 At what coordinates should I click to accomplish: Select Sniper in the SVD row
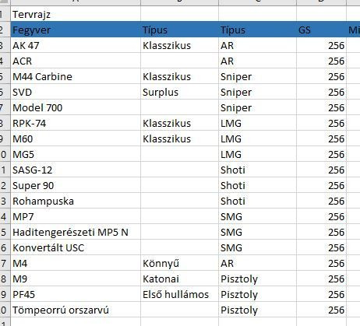pos(257,92)
